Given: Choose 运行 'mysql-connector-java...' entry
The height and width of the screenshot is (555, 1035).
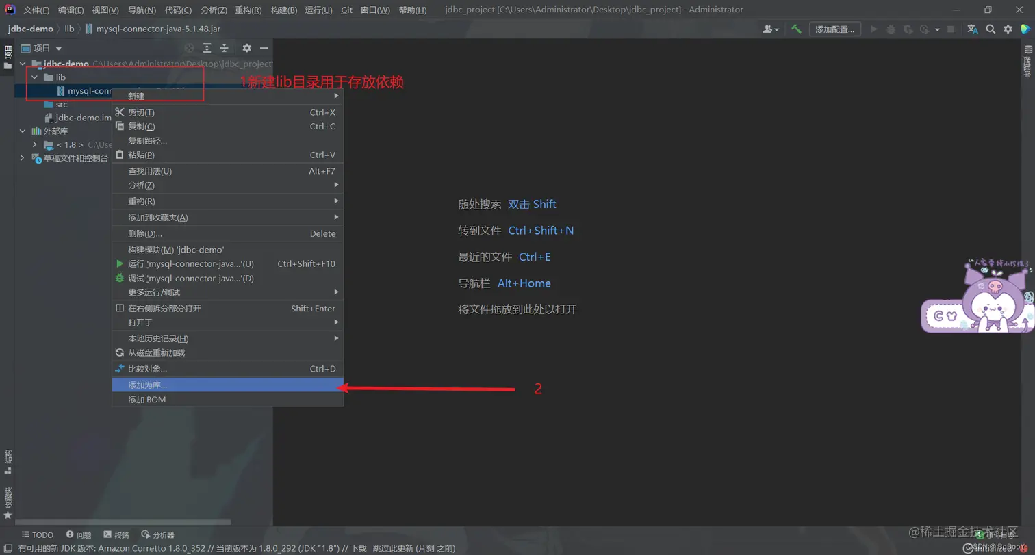Looking at the screenshot, I should [x=227, y=263].
